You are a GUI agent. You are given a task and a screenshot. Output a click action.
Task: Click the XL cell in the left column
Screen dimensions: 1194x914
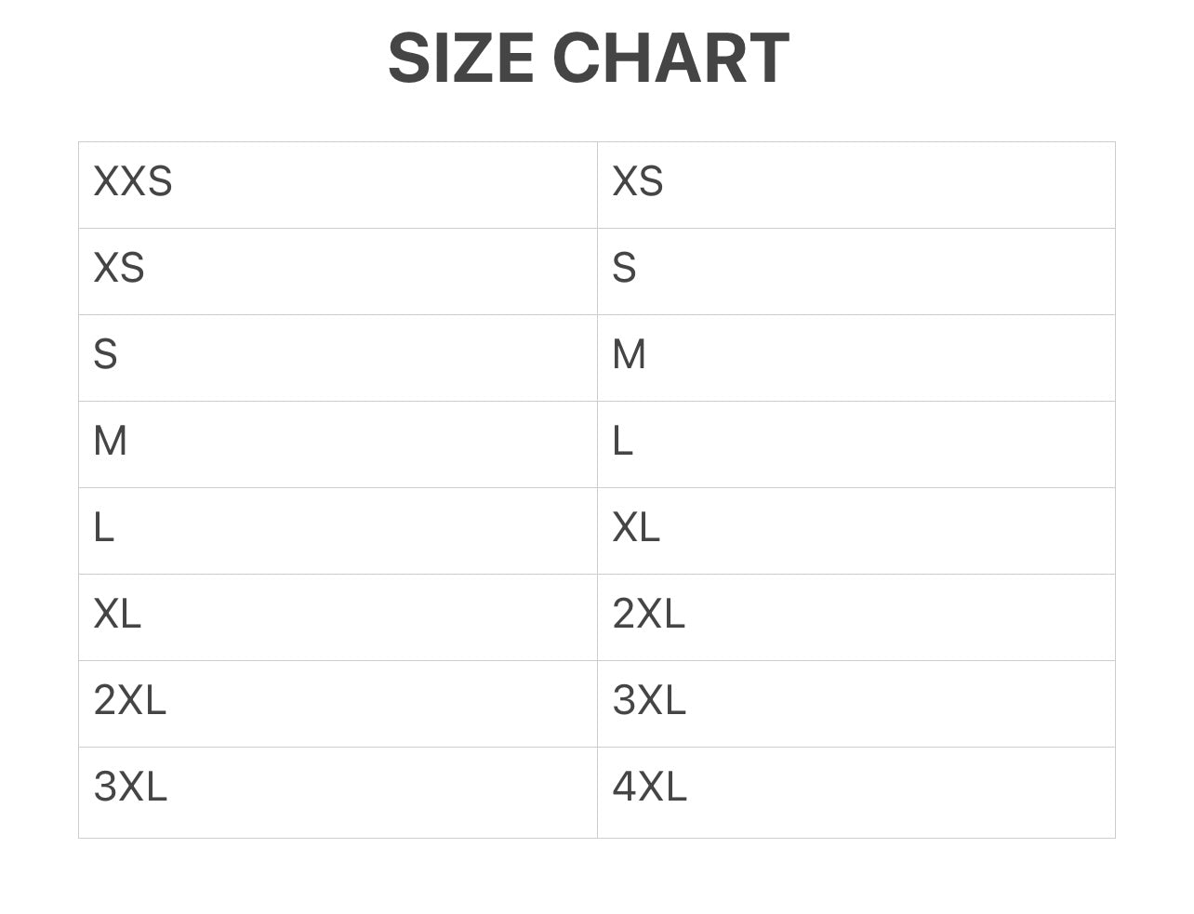pos(117,614)
